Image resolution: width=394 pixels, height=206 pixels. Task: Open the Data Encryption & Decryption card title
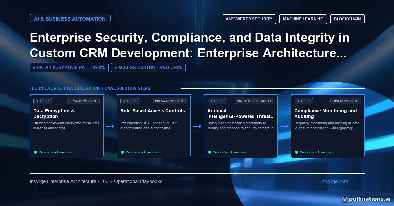[54, 113]
